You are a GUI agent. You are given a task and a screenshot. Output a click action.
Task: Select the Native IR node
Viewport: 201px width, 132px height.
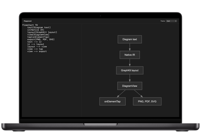[130, 55]
